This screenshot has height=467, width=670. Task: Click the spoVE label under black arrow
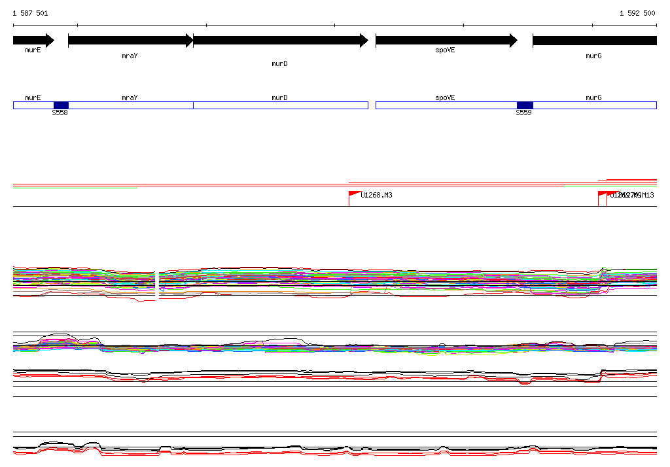[445, 50]
